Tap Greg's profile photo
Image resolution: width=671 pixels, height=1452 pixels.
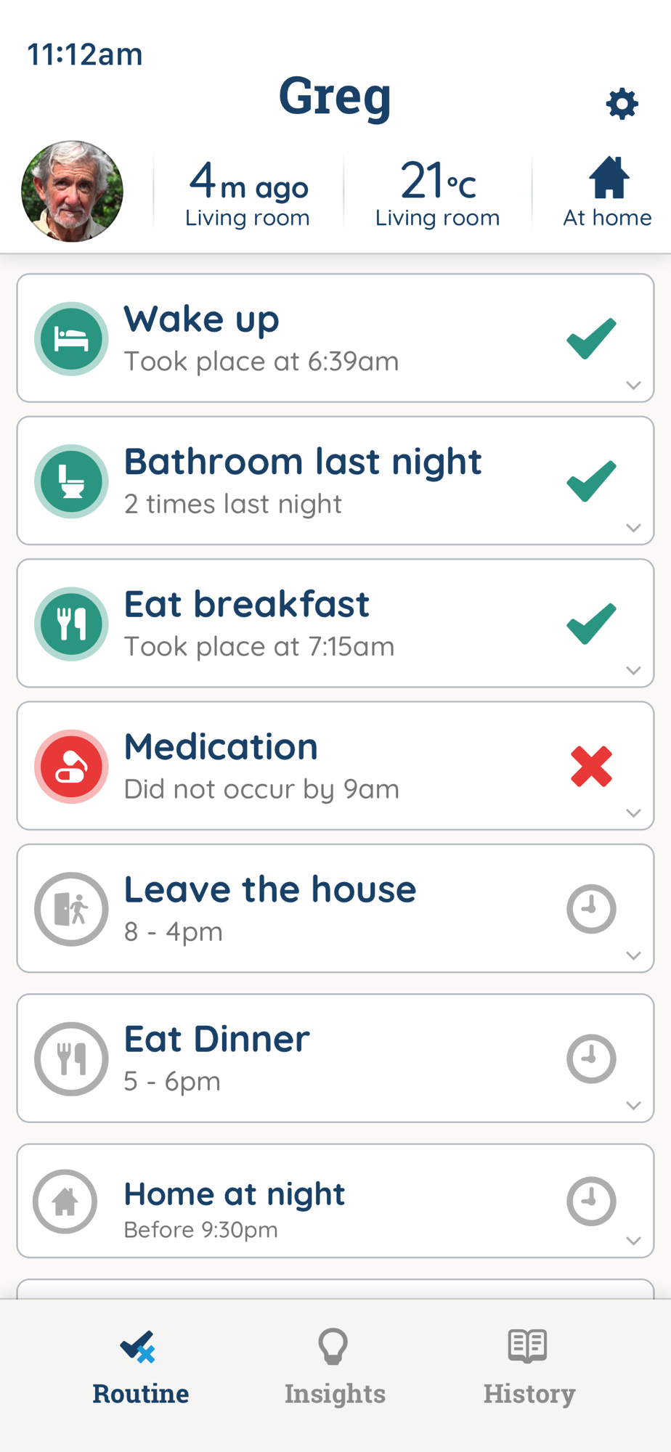[x=72, y=191]
